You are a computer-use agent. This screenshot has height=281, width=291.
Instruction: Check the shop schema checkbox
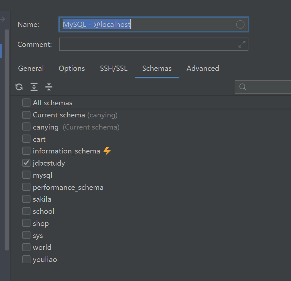coord(26,223)
